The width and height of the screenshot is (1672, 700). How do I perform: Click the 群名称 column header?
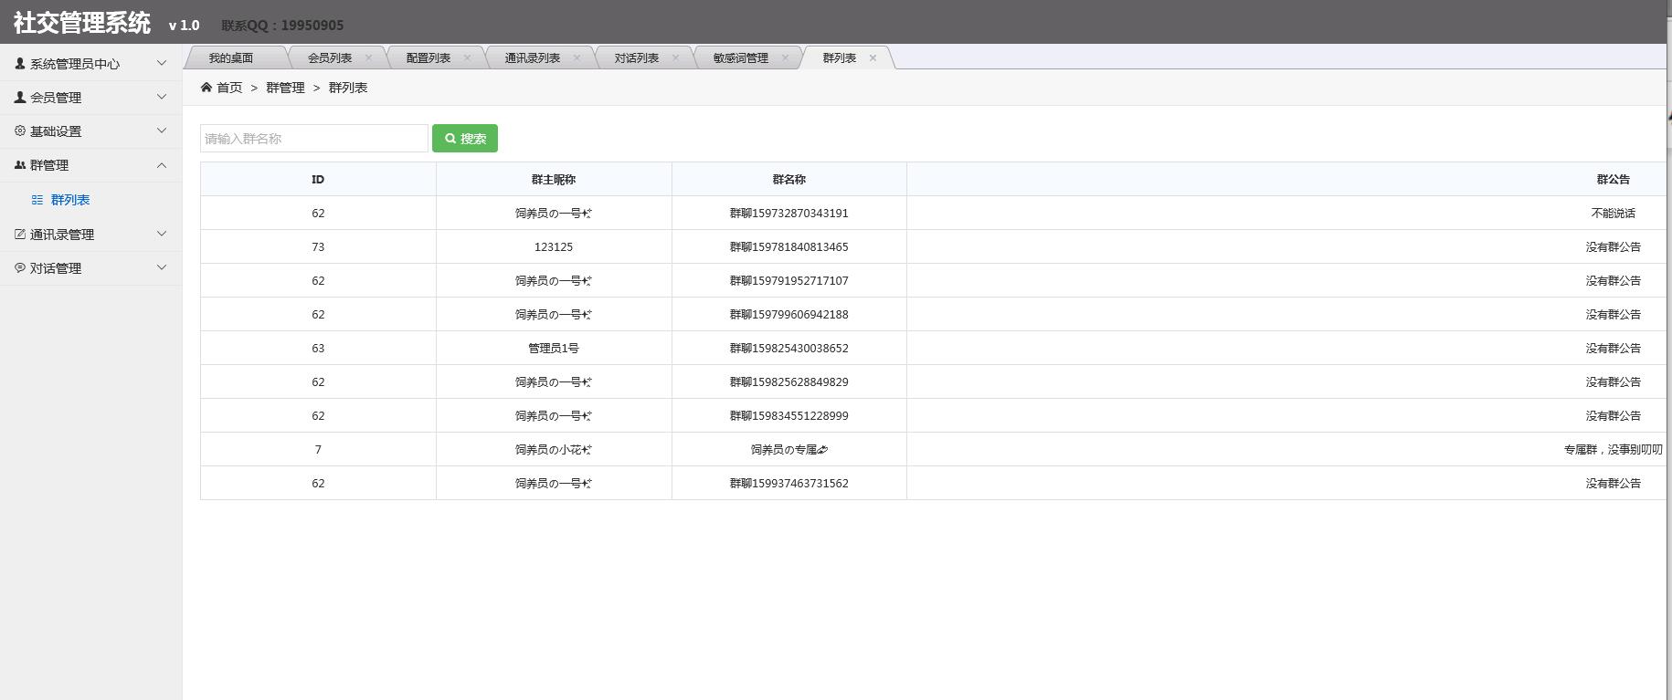click(x=789, y=180)
